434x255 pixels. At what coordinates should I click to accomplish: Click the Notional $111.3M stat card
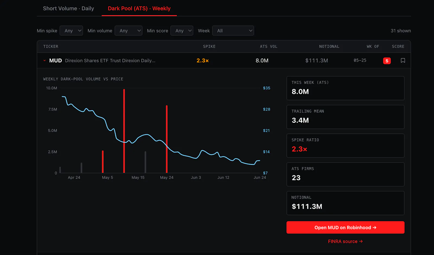pyautogui.click(x=345, y=203)
